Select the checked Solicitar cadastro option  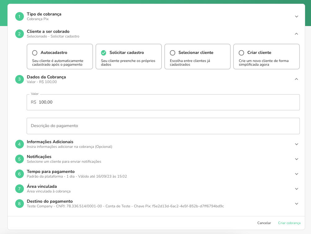[104, 53]
